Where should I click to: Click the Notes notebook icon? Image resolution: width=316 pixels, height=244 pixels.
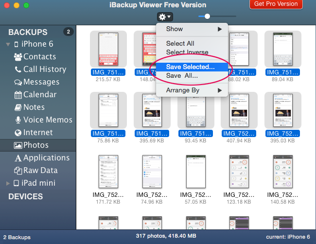click(x=18, y=107)
